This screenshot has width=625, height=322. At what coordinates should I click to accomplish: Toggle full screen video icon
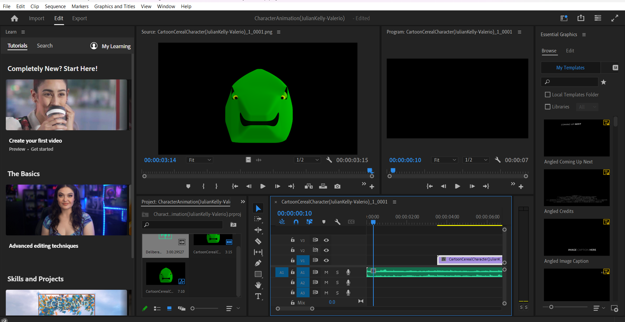615,18
